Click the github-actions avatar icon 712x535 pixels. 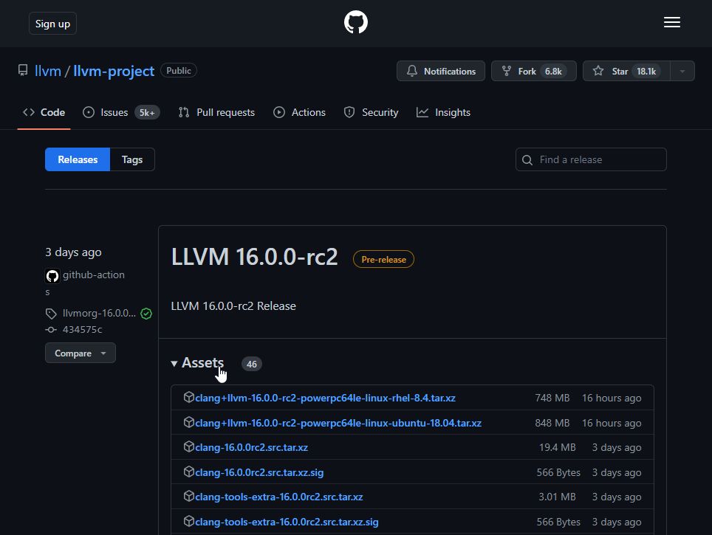point(52,276)
